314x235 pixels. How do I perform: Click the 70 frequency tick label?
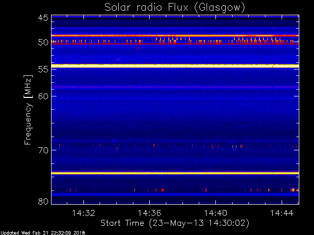click(43, 150)
